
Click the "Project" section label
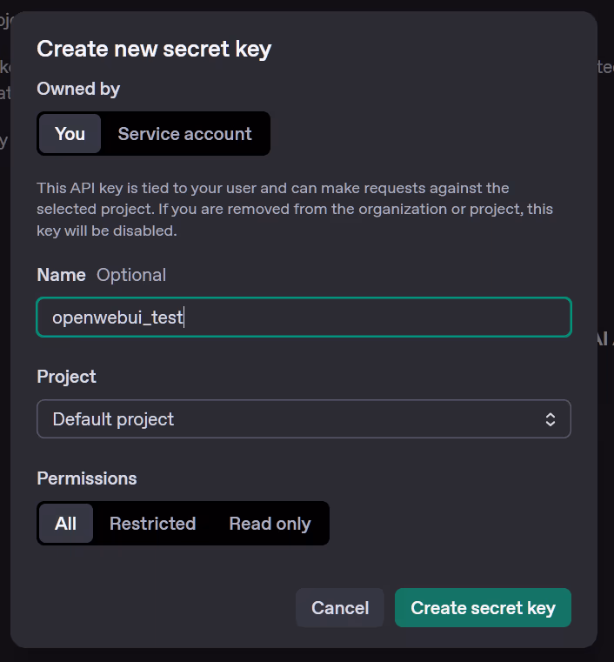tap(66, 377)
